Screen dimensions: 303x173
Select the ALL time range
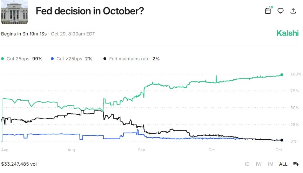tap(283, 164)
